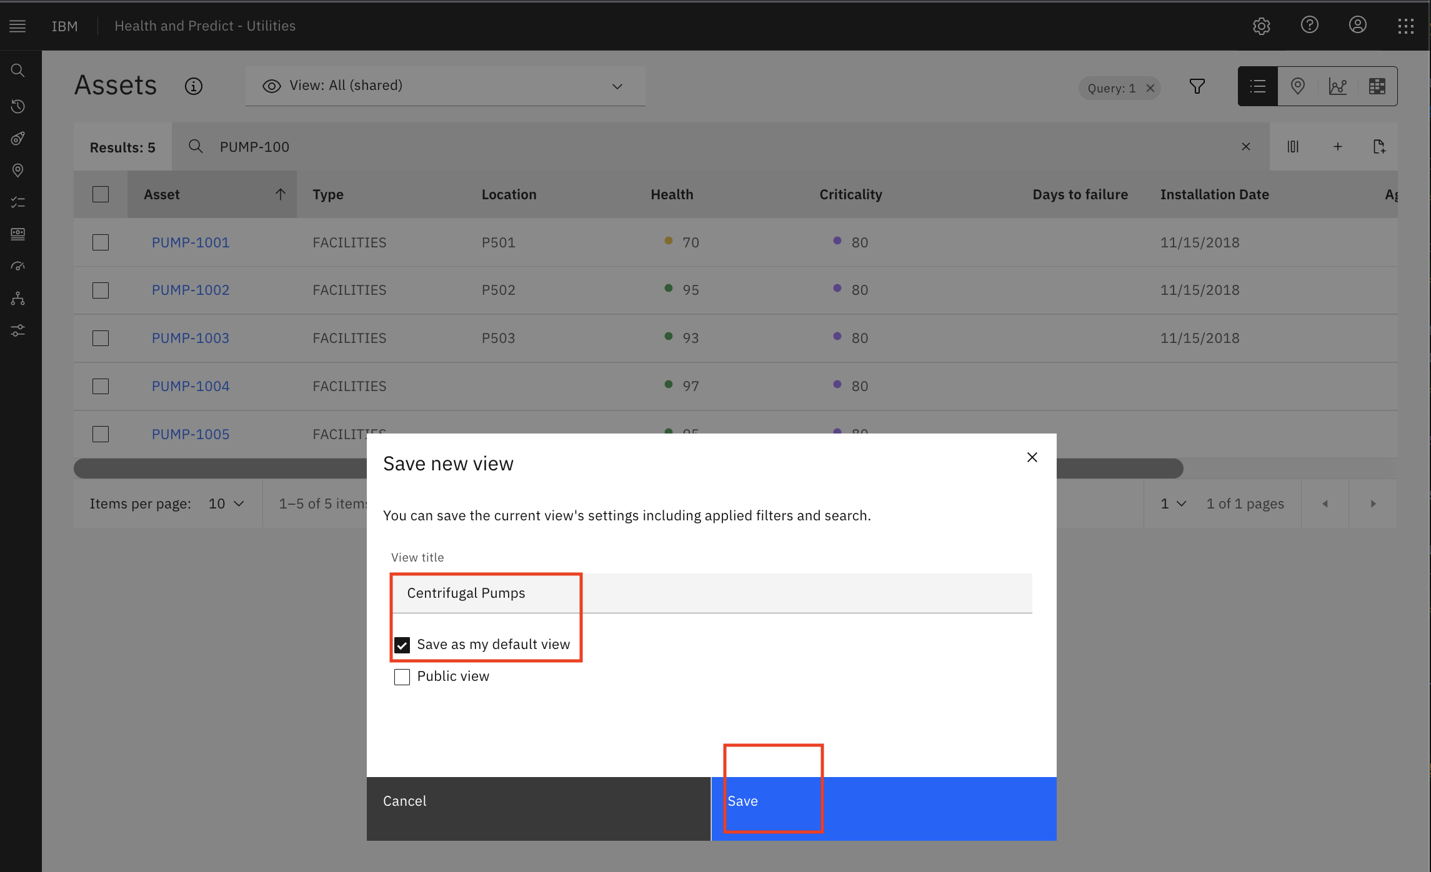Open the sidebar checklist icon
1431x872 pixels.
[x=17, y=202]
